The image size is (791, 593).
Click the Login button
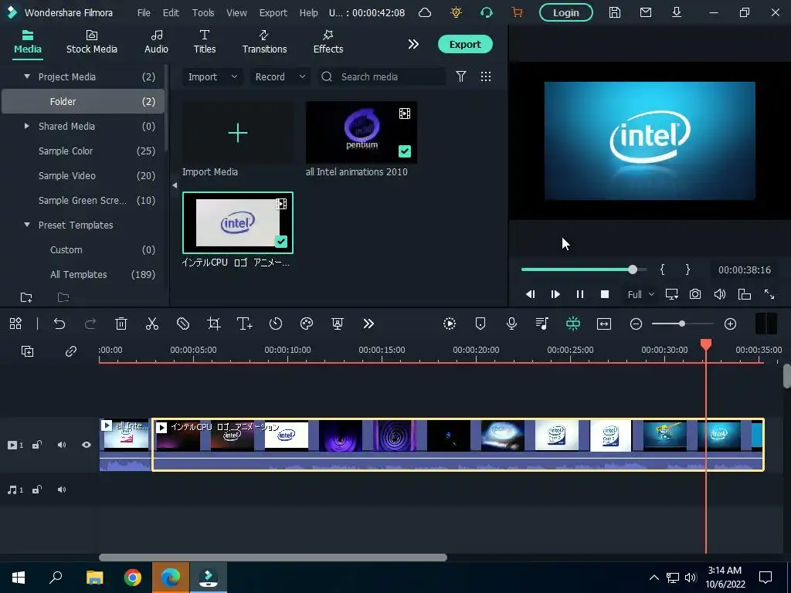(566, 12)
